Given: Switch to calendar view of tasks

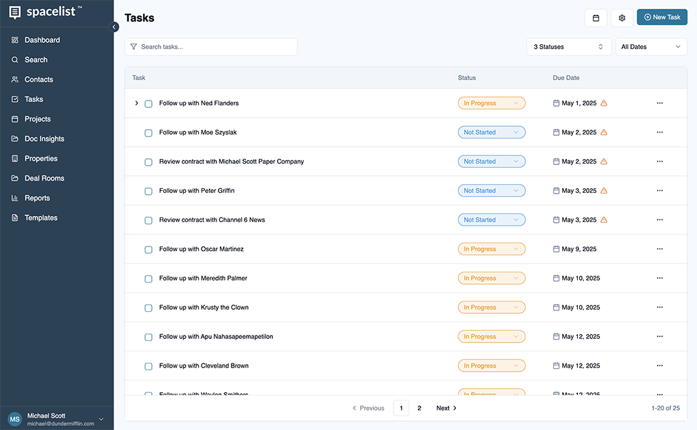Looking at the screenshot, I should click(596, 18).
